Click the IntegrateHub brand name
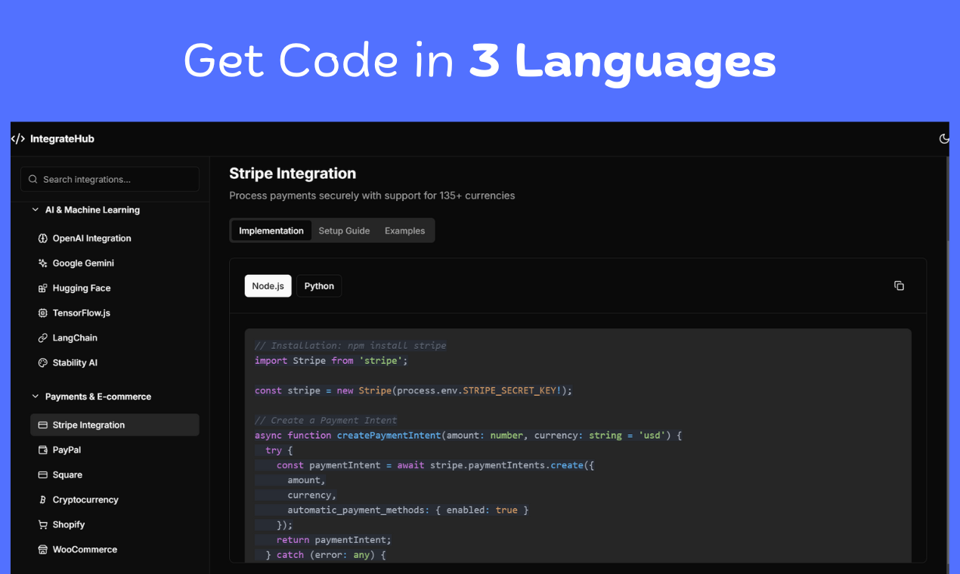The image size is (960, 574). click(x=62, y=139)
